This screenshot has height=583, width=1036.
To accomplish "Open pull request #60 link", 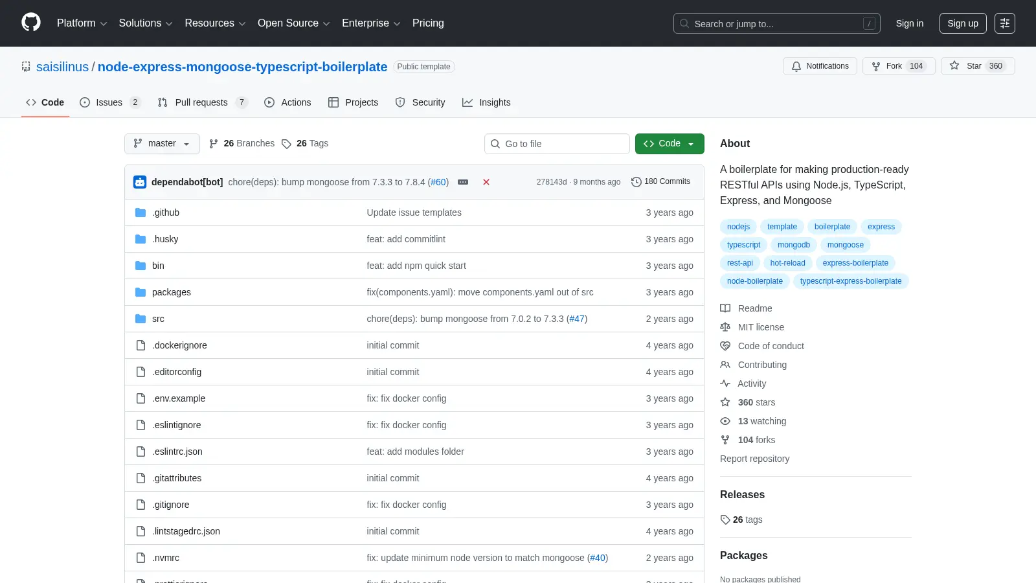I will coord(438,182).
